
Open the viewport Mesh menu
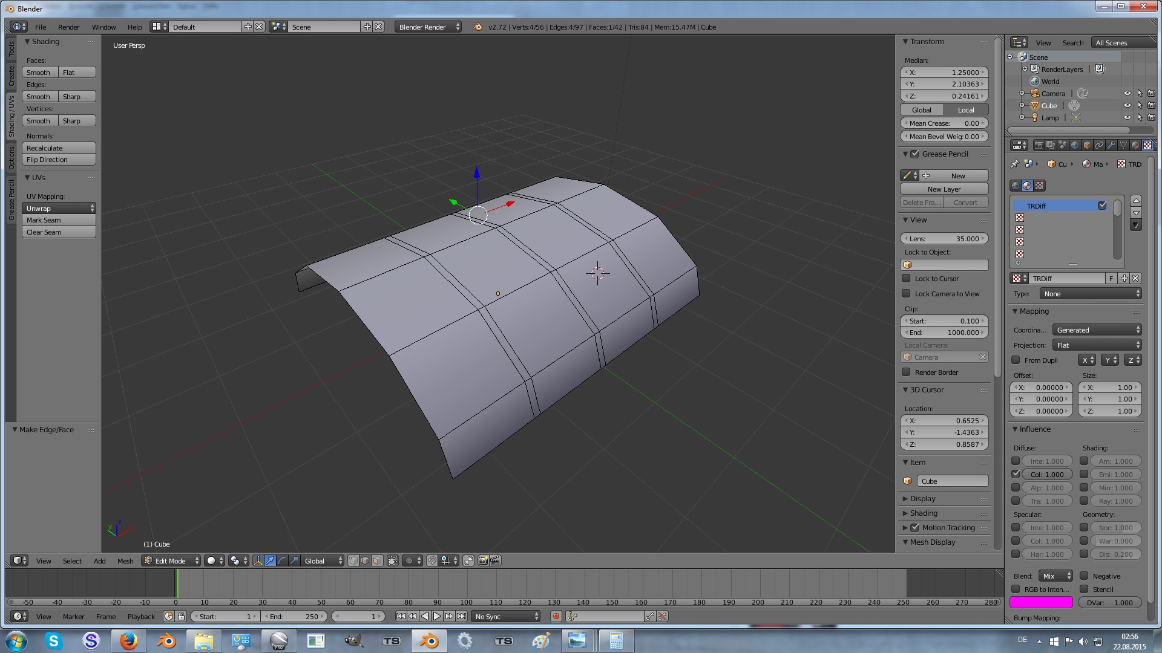(125, 561)
